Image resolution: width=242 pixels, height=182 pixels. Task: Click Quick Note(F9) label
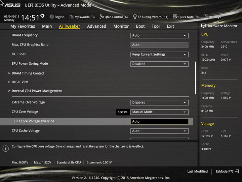coord(189,17)
